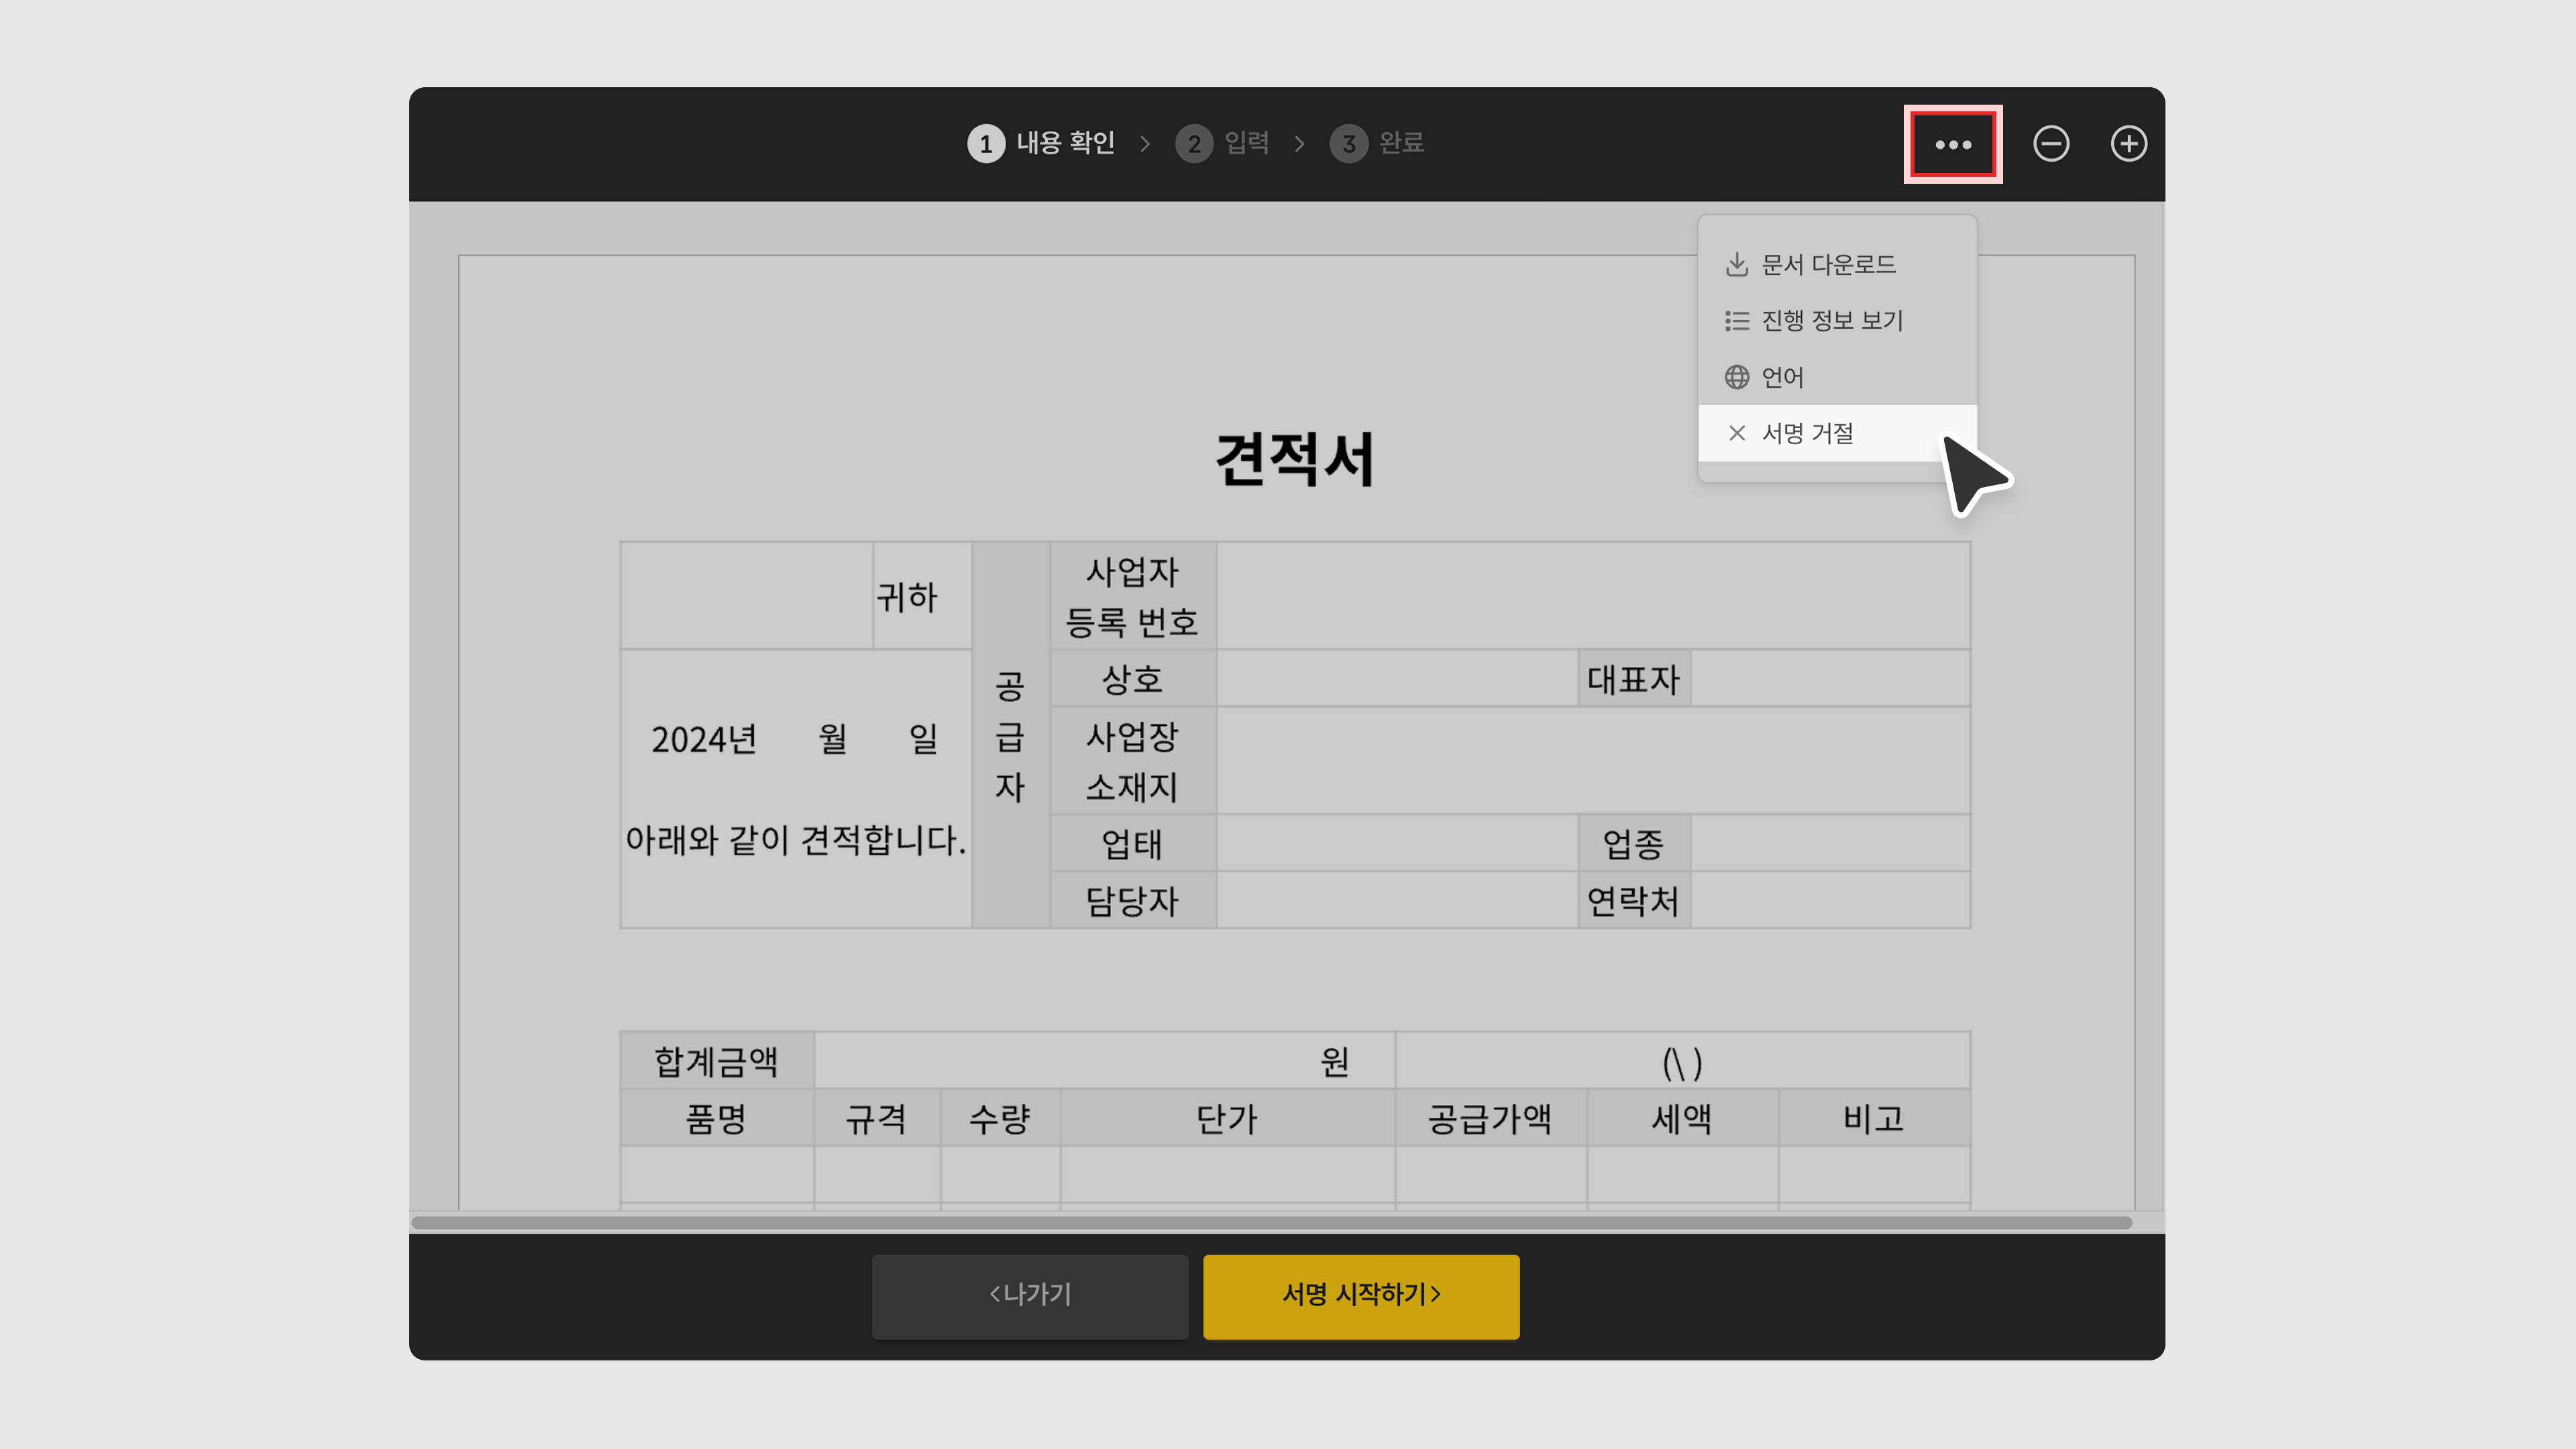This screenshot has height=1449, width=2576.
Task: Click the globe icon for 언어
Action: (x=1736, y=377)
